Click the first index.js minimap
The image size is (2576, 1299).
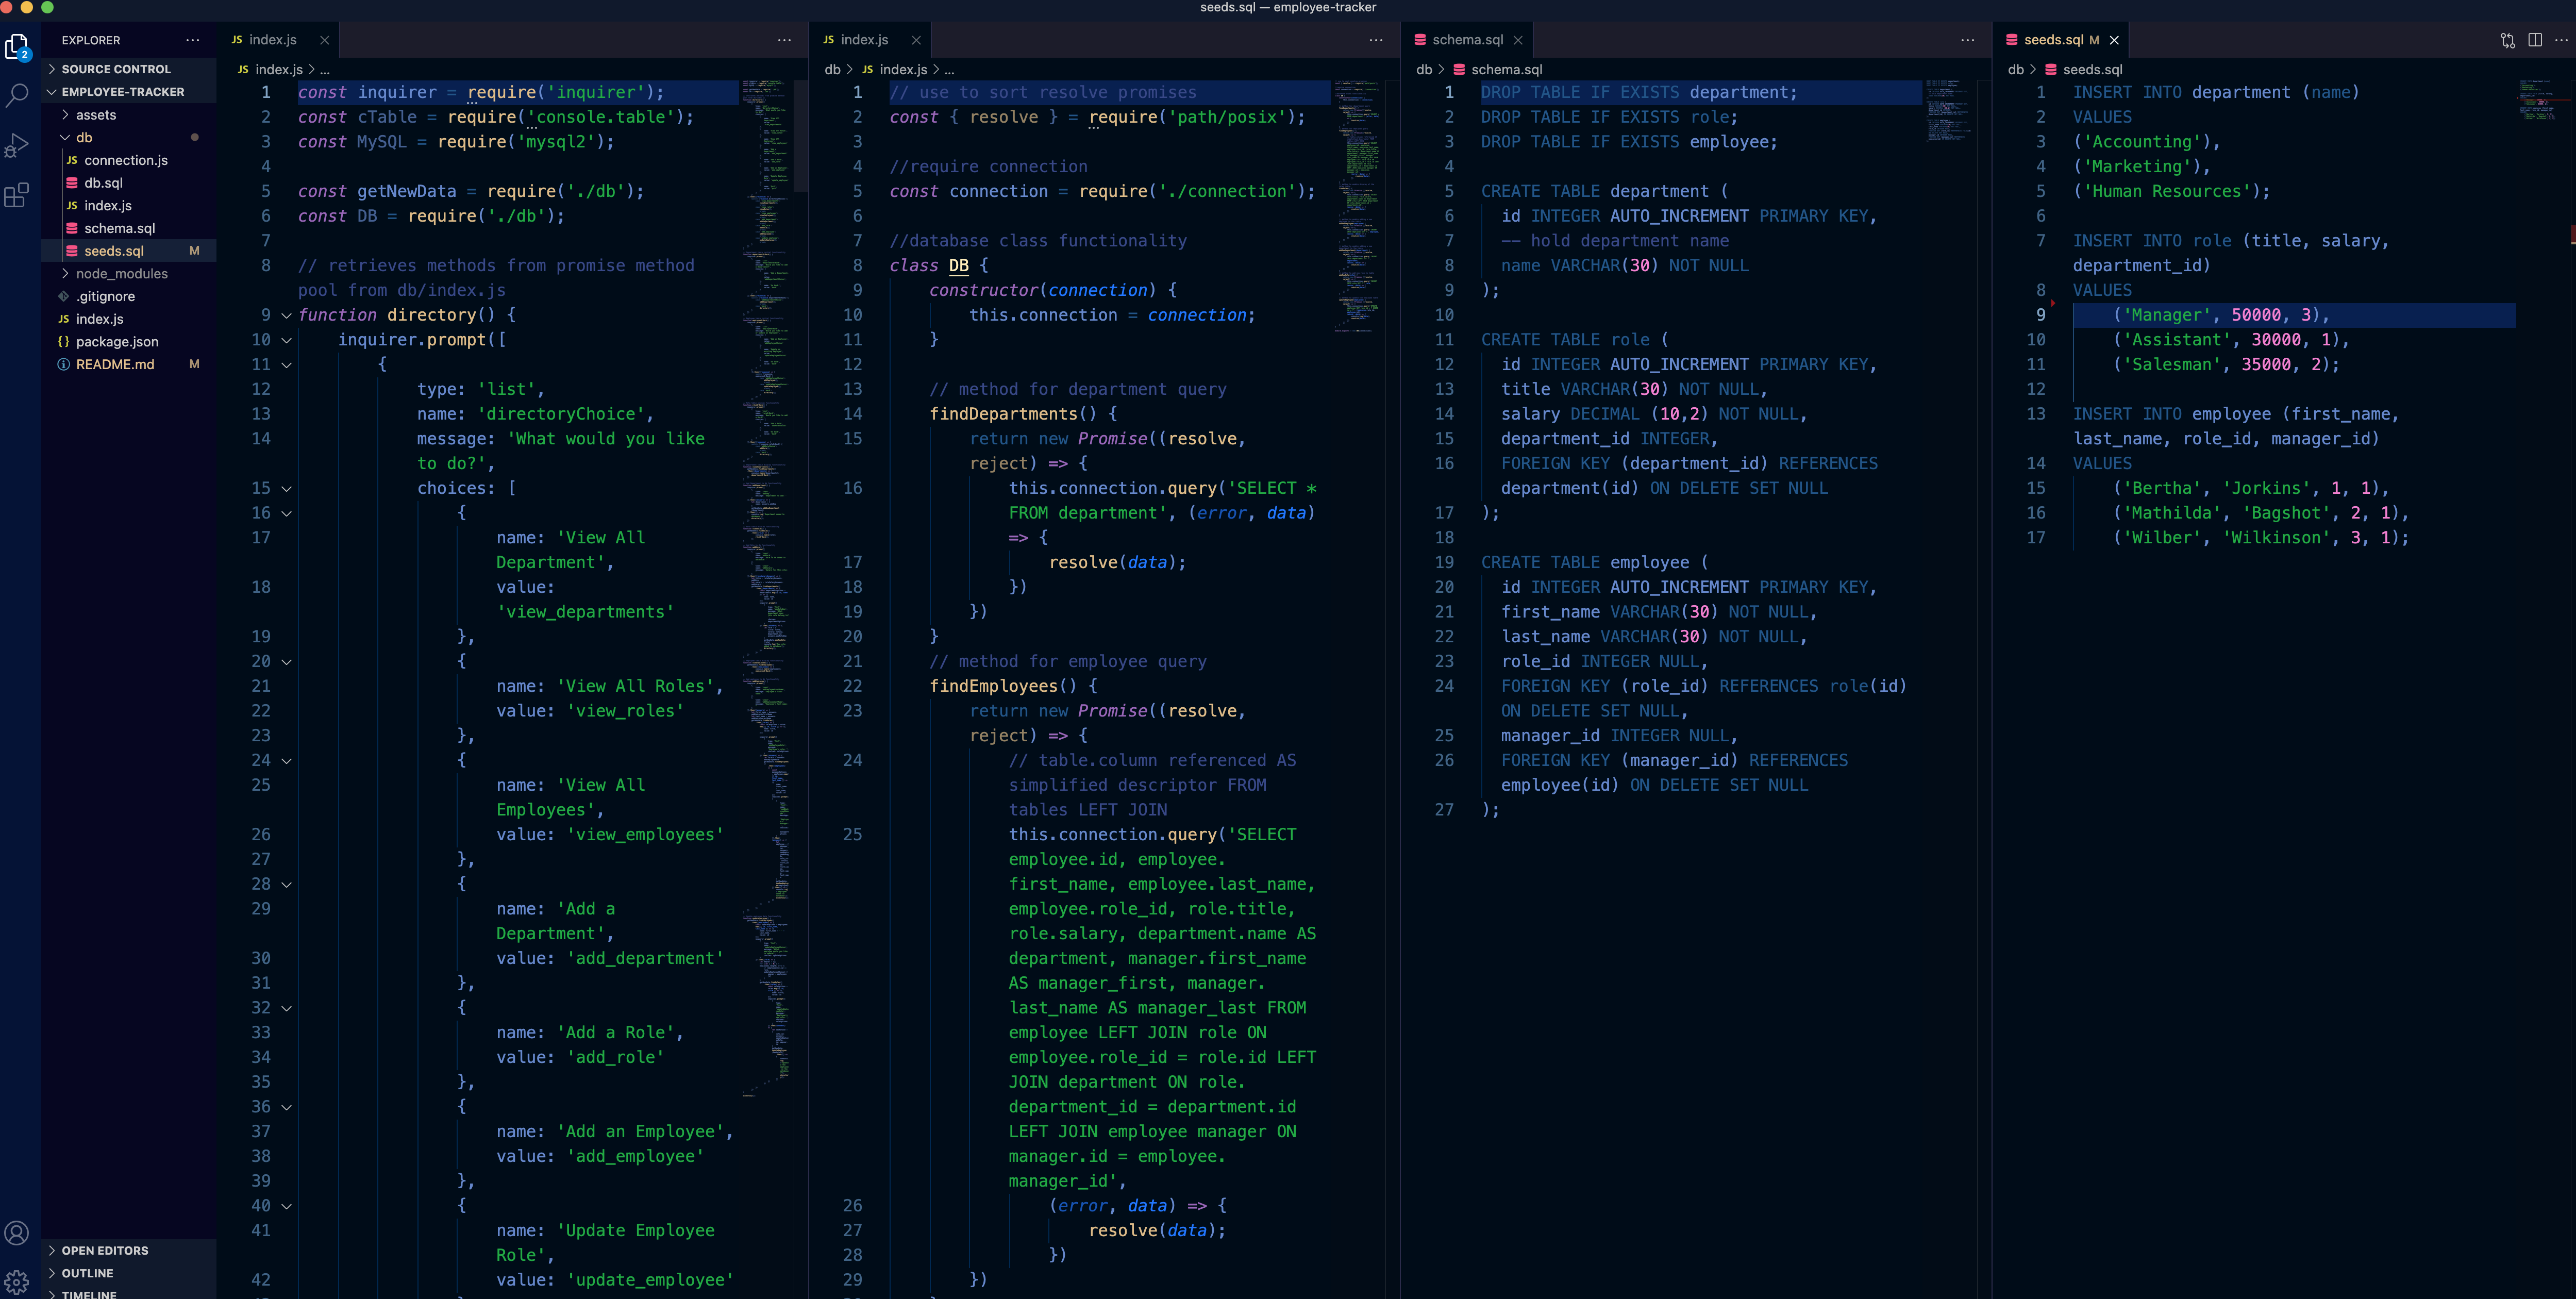(x=766, y=590)
